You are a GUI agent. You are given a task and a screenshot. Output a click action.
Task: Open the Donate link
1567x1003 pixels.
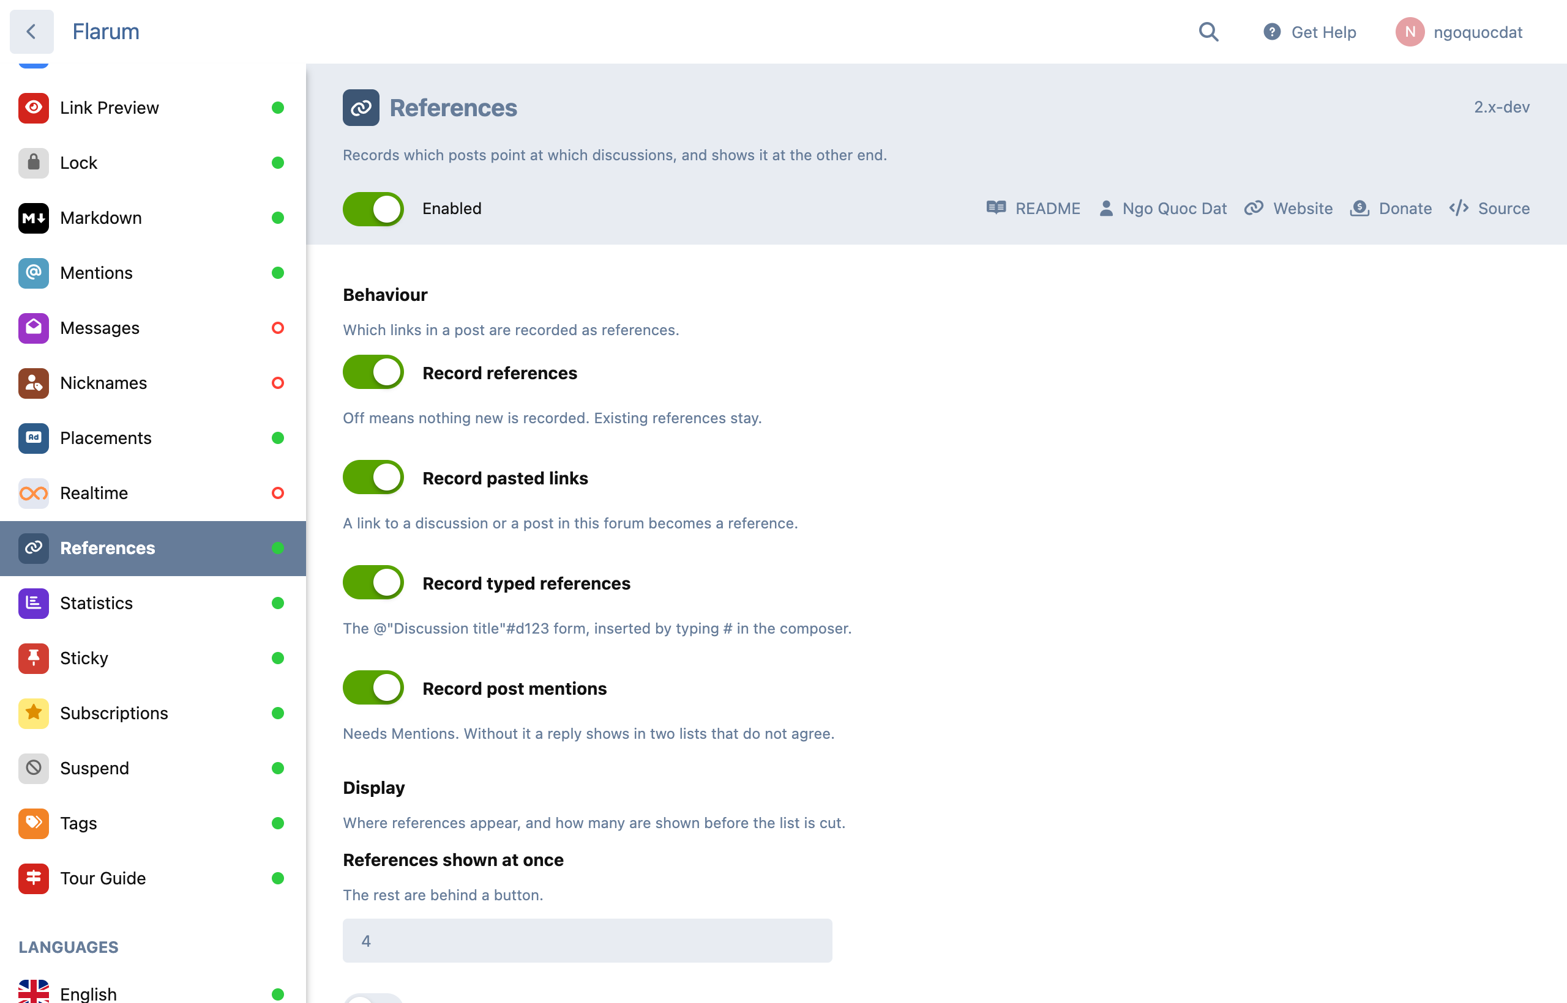(1391, 209)
